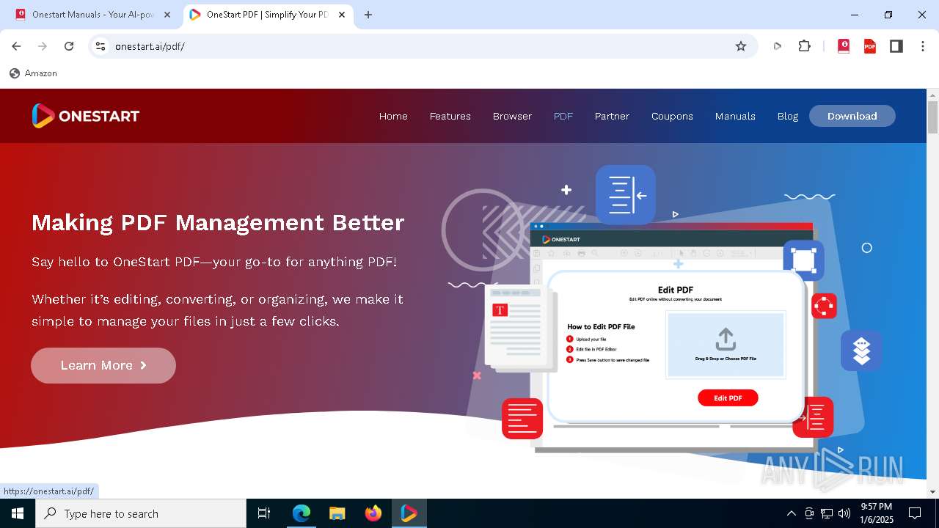Open the Manuals menu item

(735, 116)
